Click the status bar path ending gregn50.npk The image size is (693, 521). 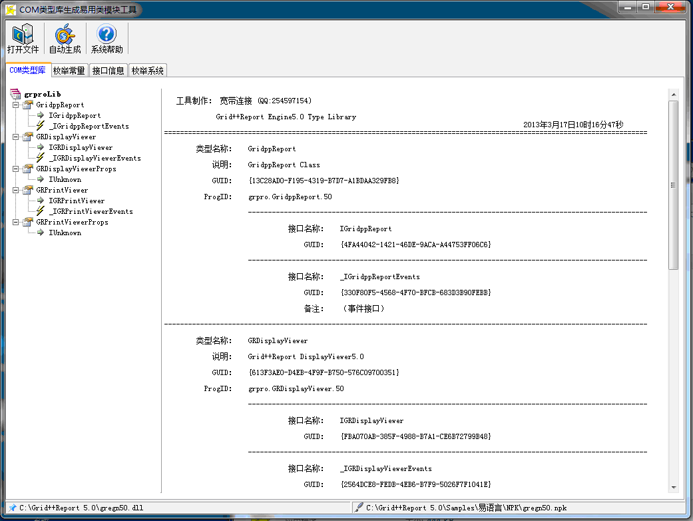(x=466, y=508)
